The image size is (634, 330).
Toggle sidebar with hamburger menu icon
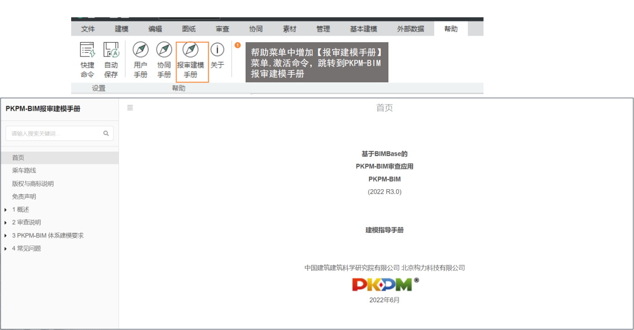(130, 108)
